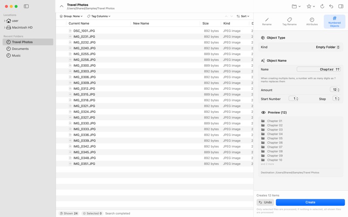Select the Numbered Objects tab
The width and height of the screenshot is (348, 217).
tap(335, 21)
